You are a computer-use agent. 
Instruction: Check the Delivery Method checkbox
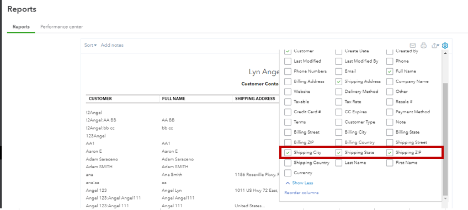338,92
